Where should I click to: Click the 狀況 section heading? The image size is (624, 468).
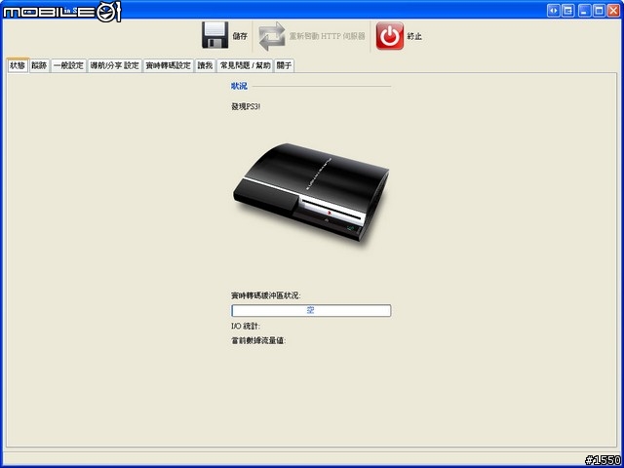(239, 86)
